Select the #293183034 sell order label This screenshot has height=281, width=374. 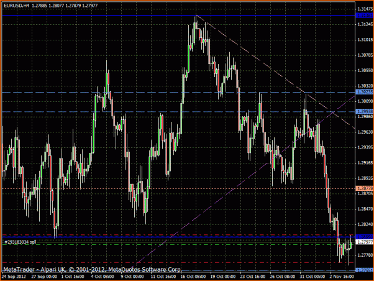pyautogui.click(x=21, y=242)
